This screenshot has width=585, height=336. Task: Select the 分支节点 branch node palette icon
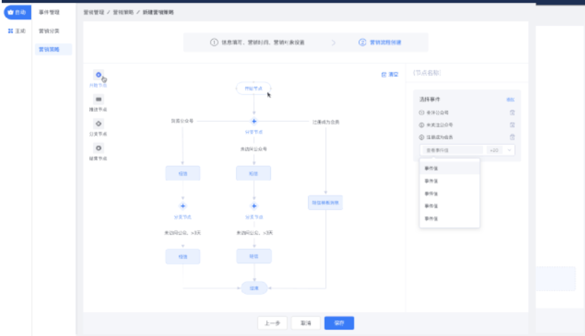99,124
